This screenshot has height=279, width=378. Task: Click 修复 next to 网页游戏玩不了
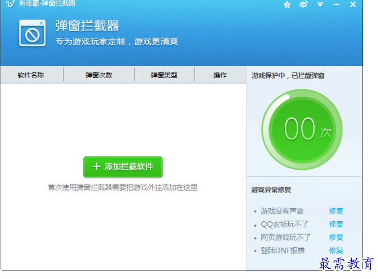pos(336,237)
